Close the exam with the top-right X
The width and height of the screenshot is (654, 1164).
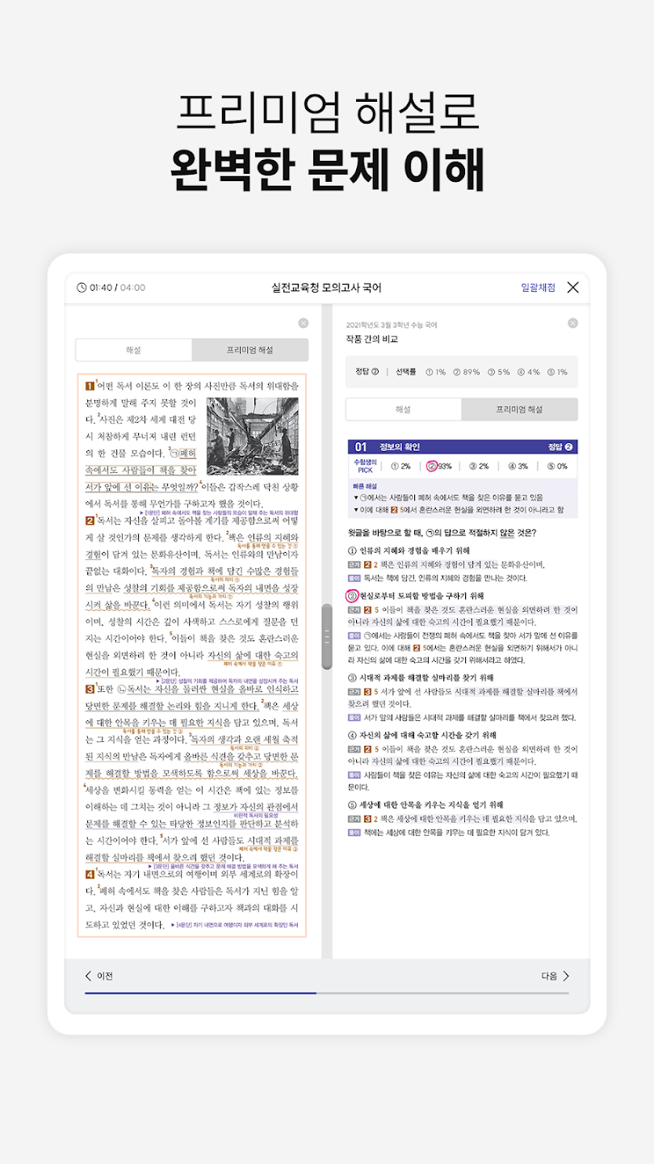point(572,287)
